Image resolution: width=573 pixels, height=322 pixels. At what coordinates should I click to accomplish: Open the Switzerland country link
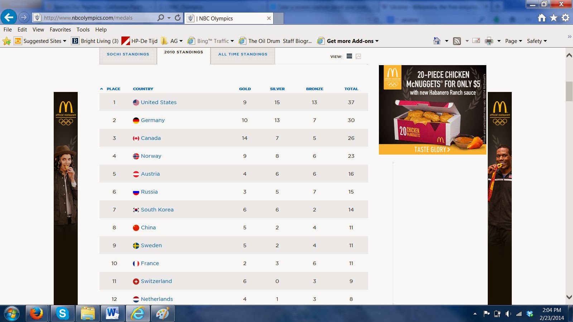(x=156, y=281)
